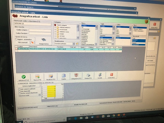Click in the Codice a barre field

tap(40, 30)
